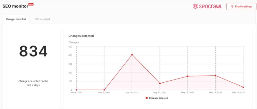This screenshot has height=109, width=257.
Task: Click the red BETA badge
Action: pyautogui.click(x=31, y=4)
